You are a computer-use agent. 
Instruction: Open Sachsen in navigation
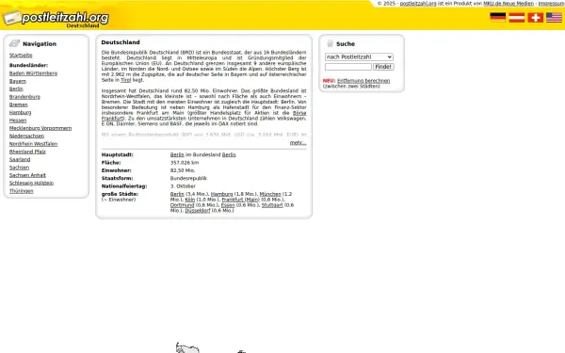coord(19,168)
